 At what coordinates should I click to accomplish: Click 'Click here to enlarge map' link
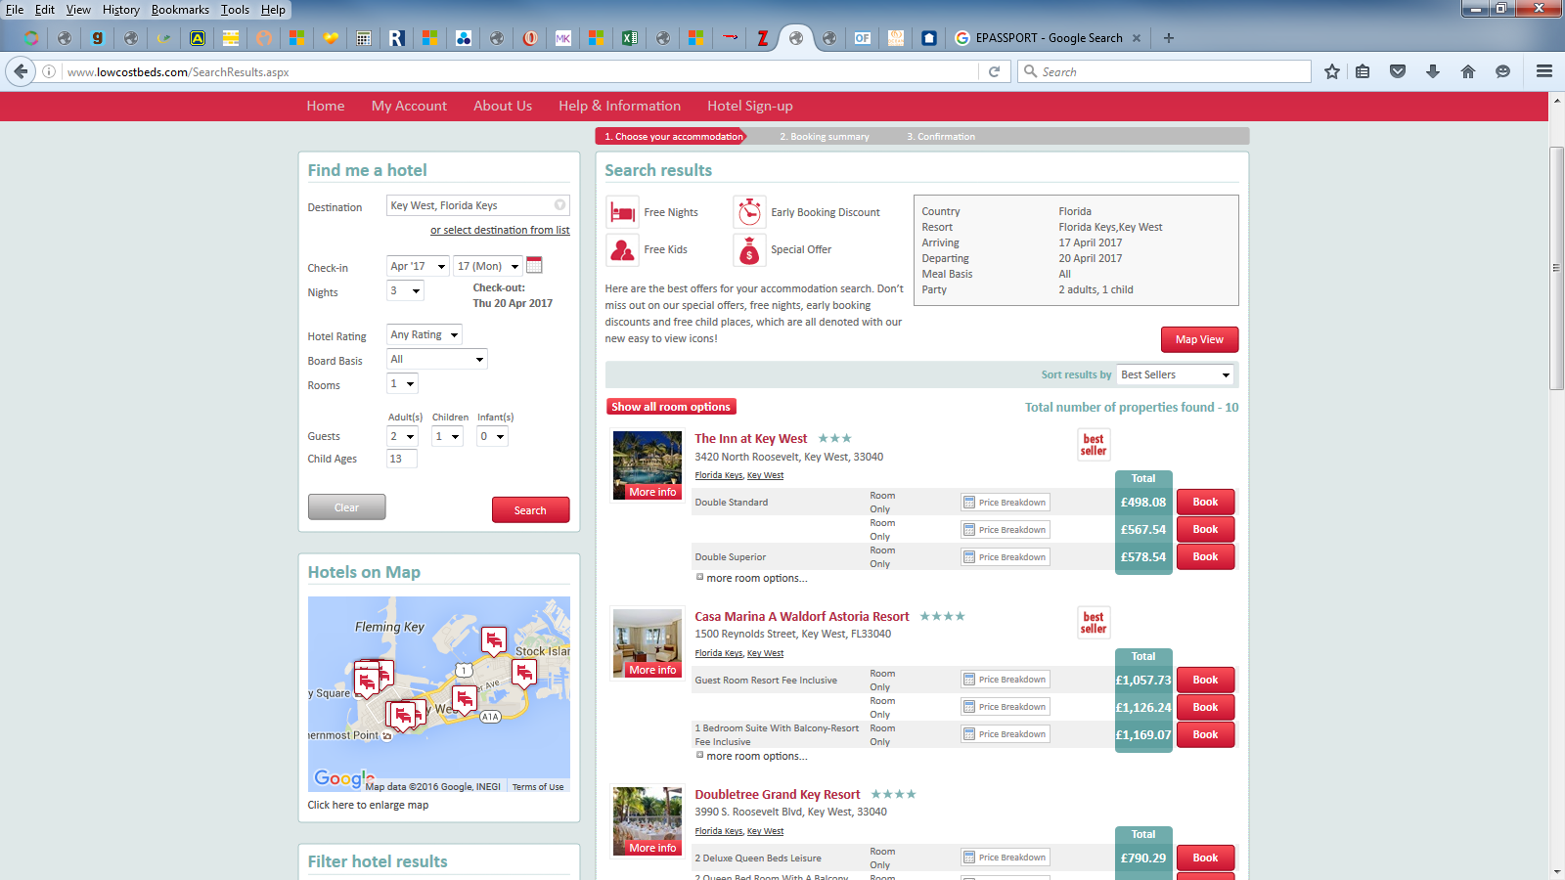pos(368,805)
